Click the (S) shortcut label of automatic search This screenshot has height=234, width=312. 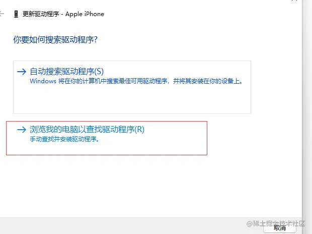coord(99,72)
